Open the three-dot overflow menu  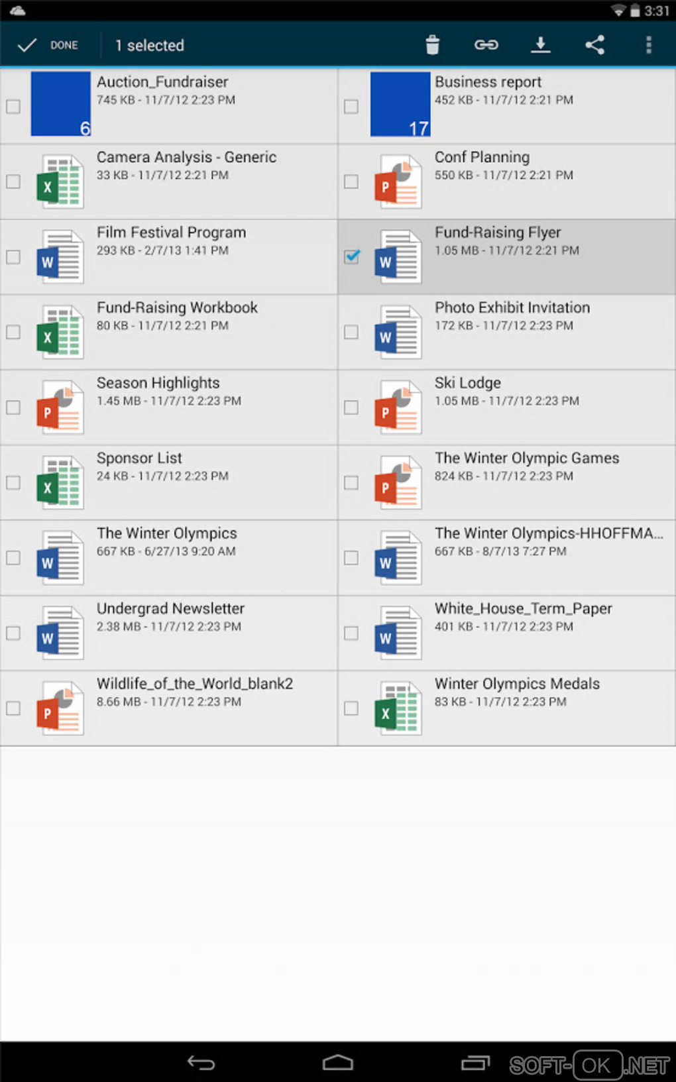pos(648,45)
